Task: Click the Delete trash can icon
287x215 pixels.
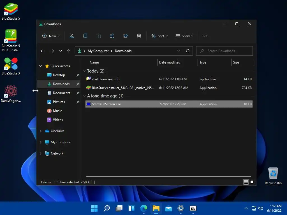Action: click(139, 36)
